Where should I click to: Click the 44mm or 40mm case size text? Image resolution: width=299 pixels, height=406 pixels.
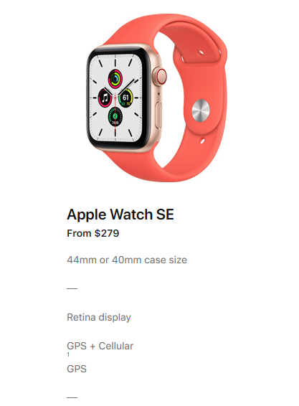[127, 260]
